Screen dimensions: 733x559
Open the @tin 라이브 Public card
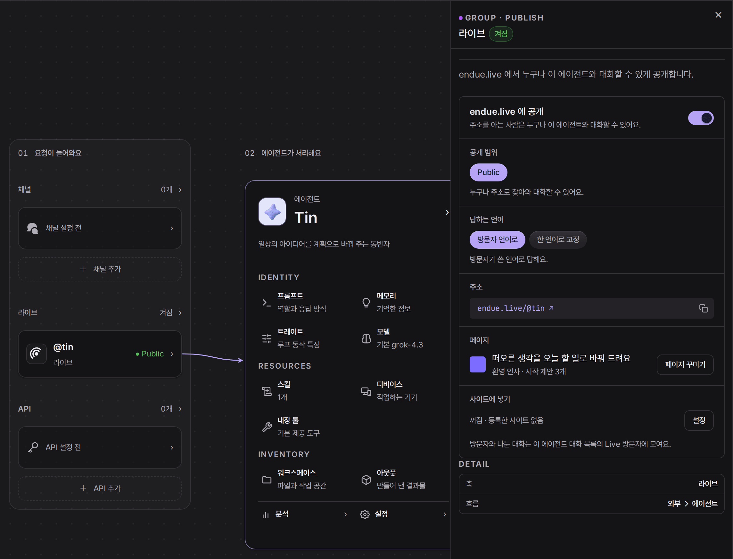click(x=100, y=354)
